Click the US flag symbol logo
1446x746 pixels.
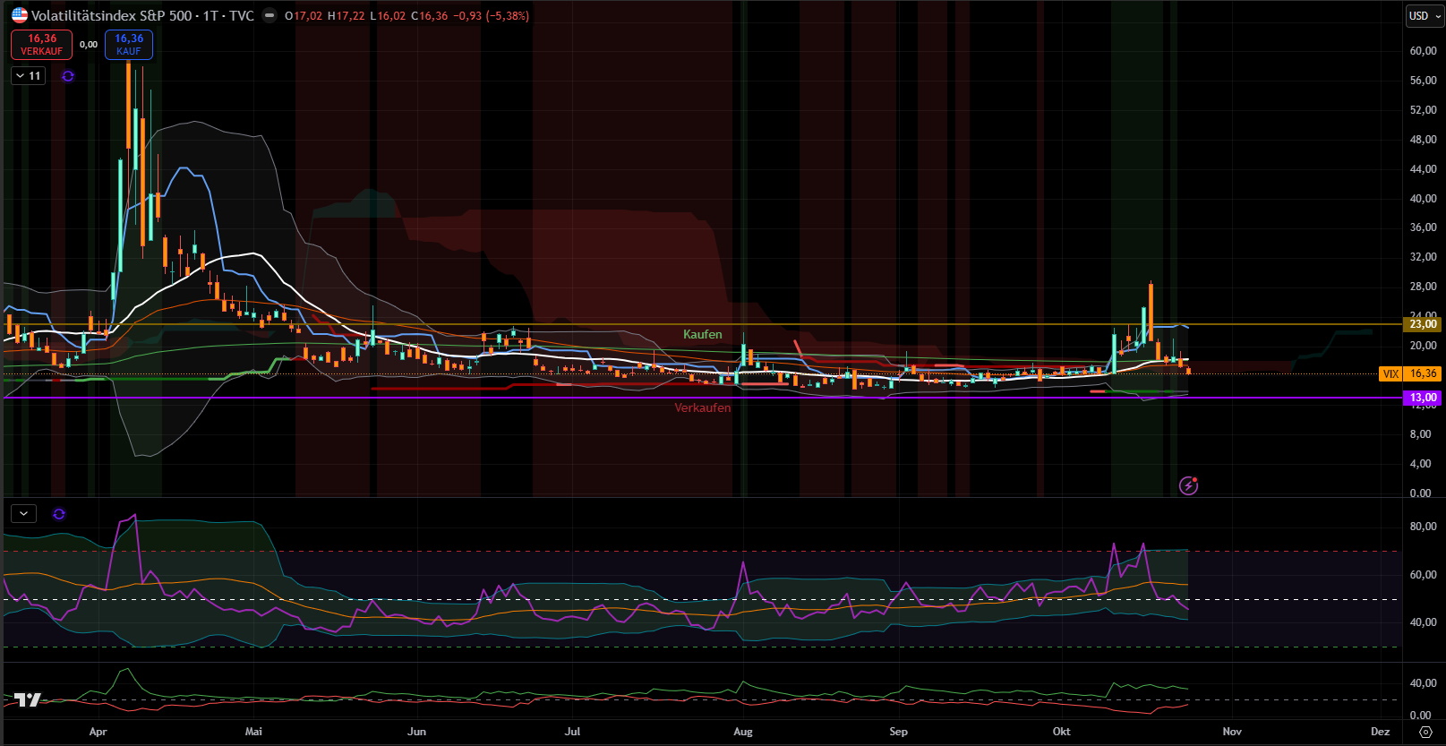(x=19, y=15)
